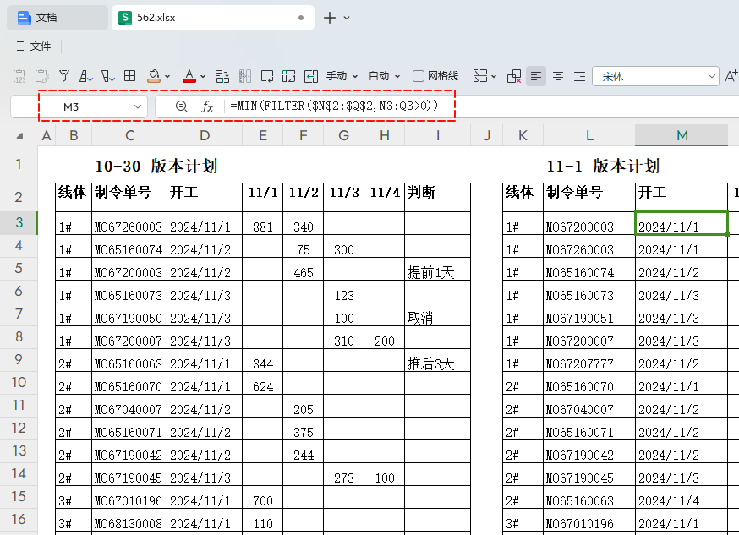Click the wrap text icon

pyautogui.click(x=267, y=76)
